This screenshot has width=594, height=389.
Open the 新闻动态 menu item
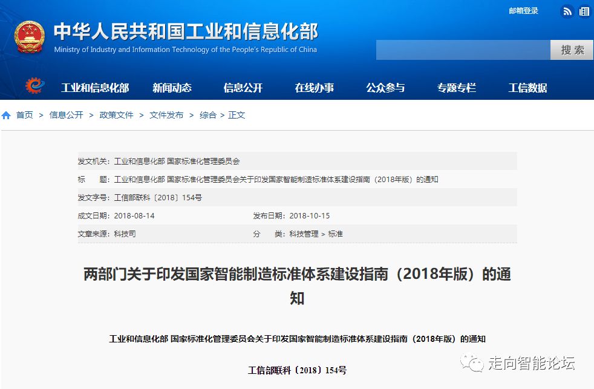(x=172, y=88)
